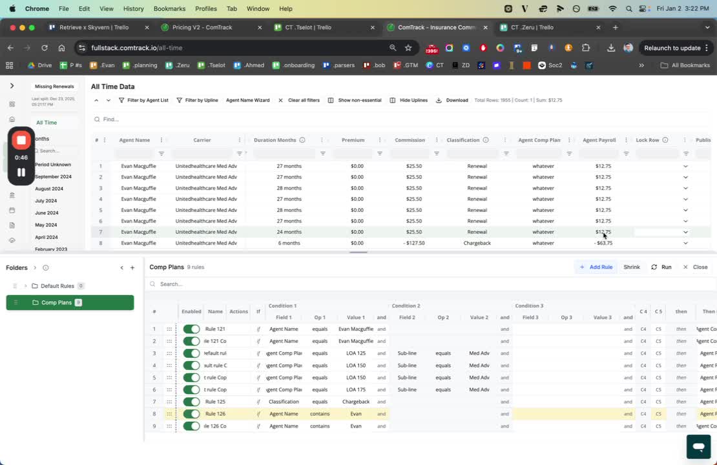Click the Find search field
The image size is (717, 465).
[398, 119]
